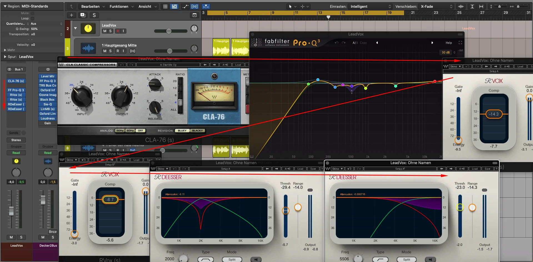Click the Pro-Q 3 next preset arrow
The image size is (533, 262).
[x=432, y=43]
